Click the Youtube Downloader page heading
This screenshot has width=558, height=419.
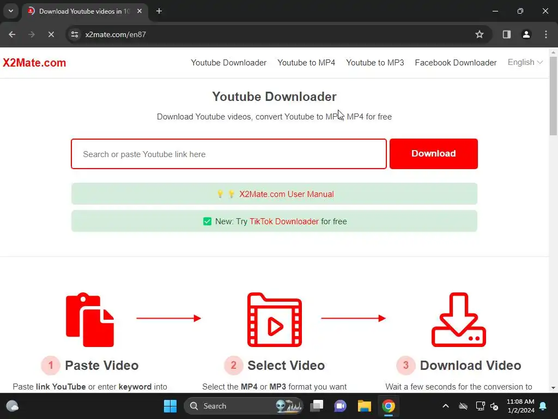pos(275,97)
